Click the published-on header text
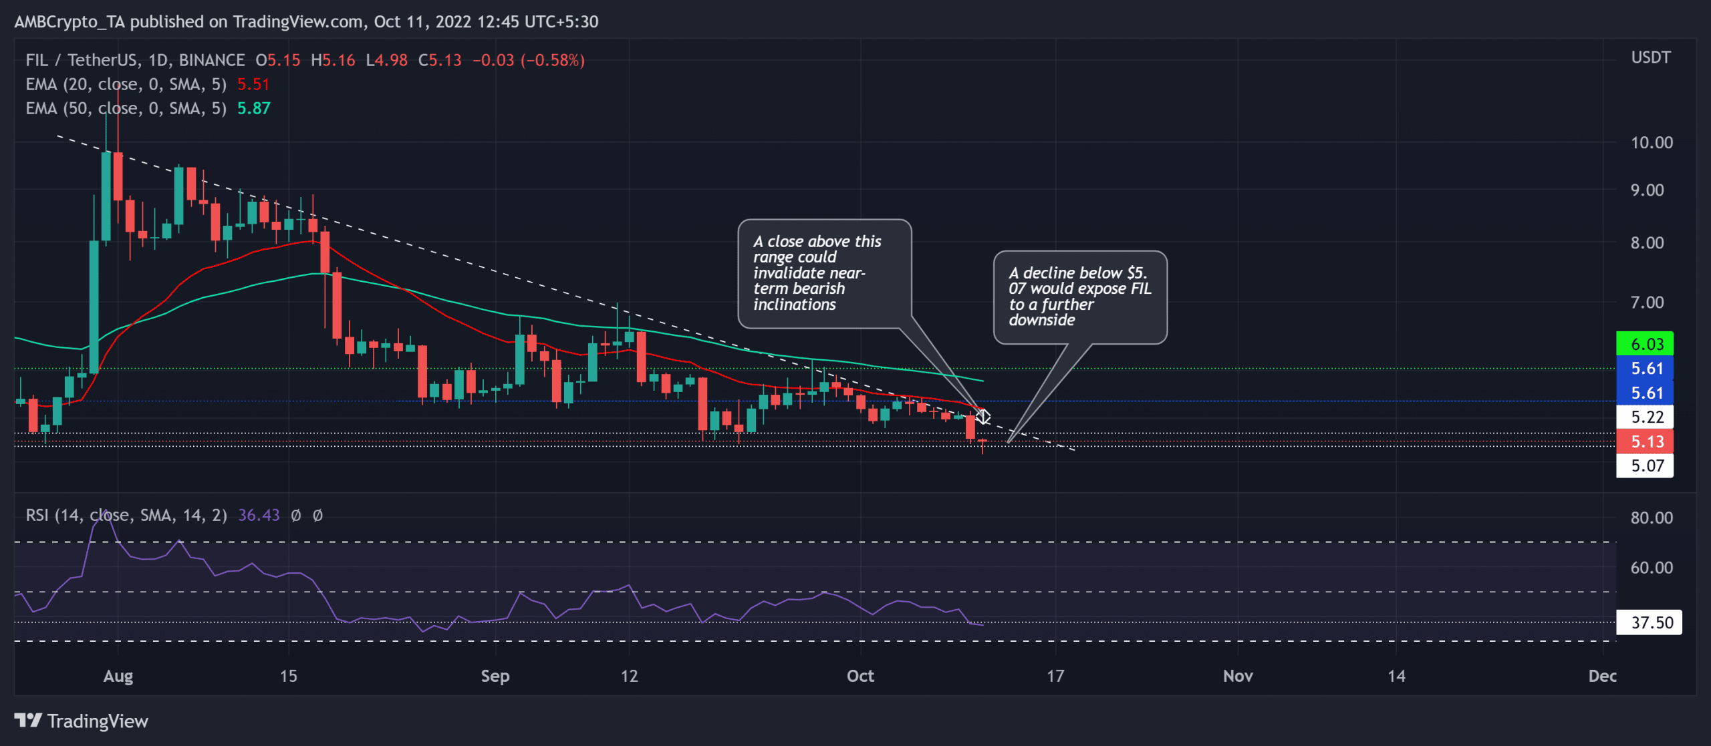The image size is (1711, 746). click(306, 21)
